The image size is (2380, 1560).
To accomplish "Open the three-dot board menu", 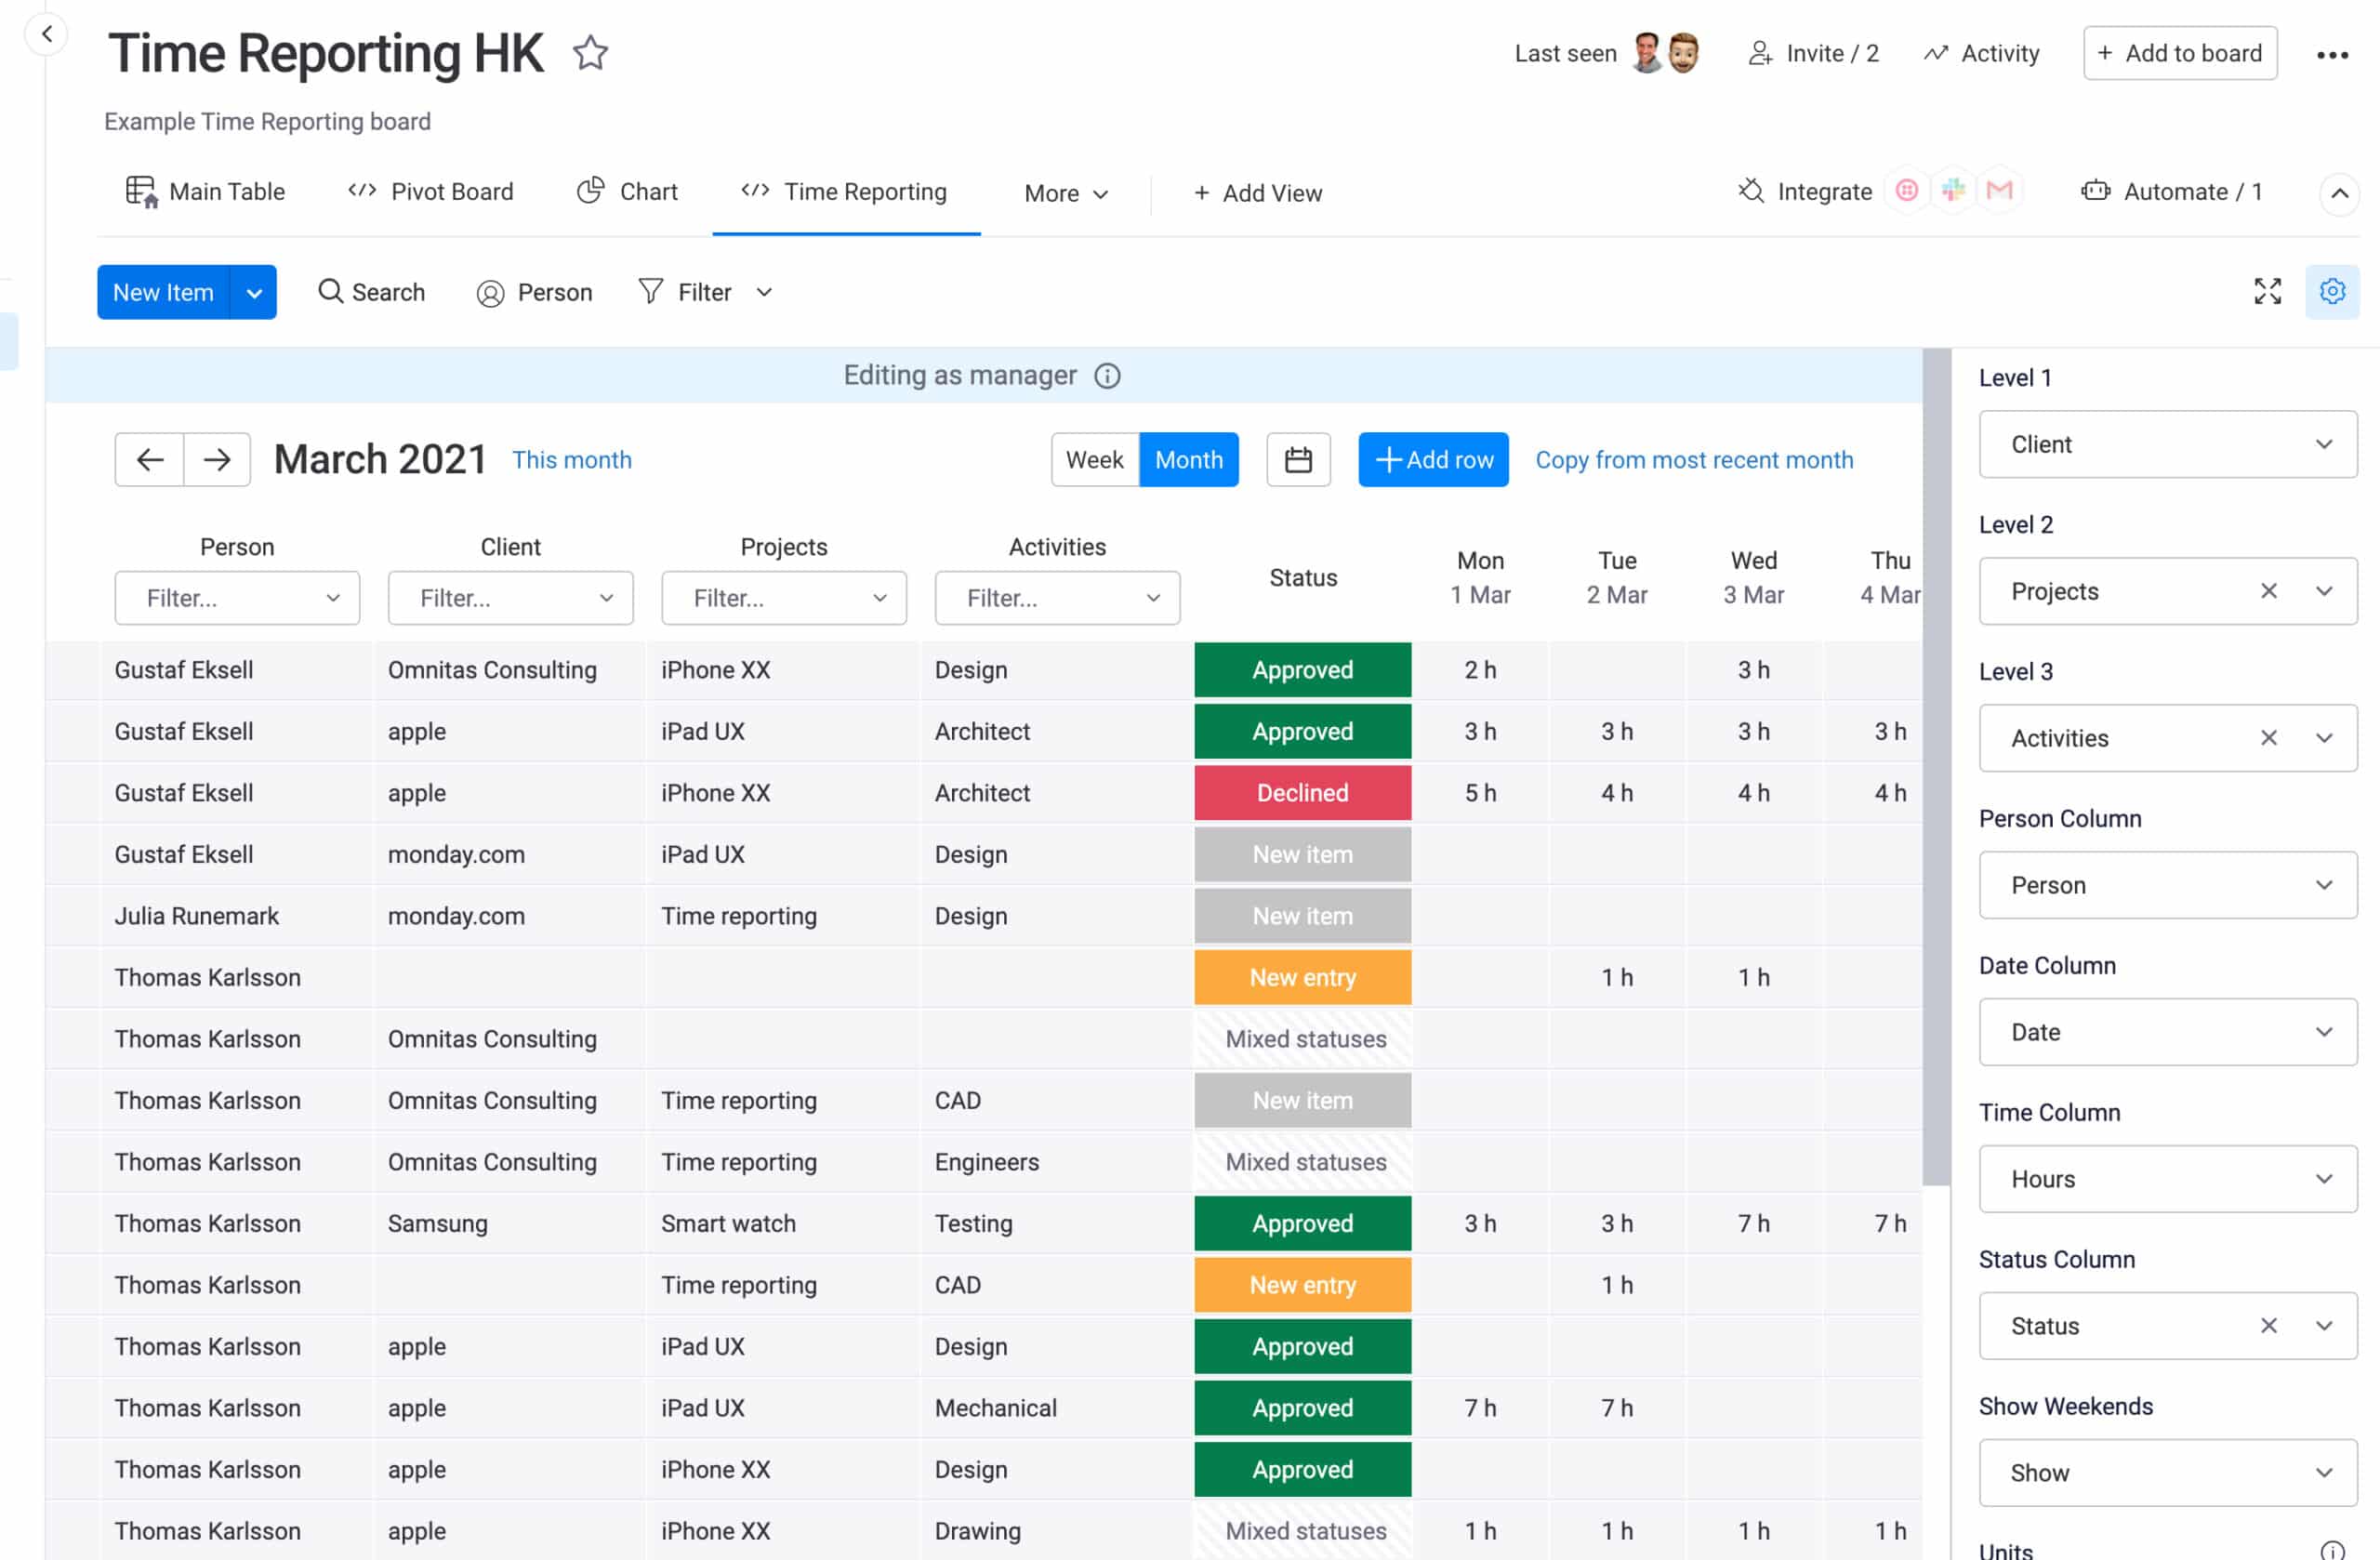I will (2331, 55).
